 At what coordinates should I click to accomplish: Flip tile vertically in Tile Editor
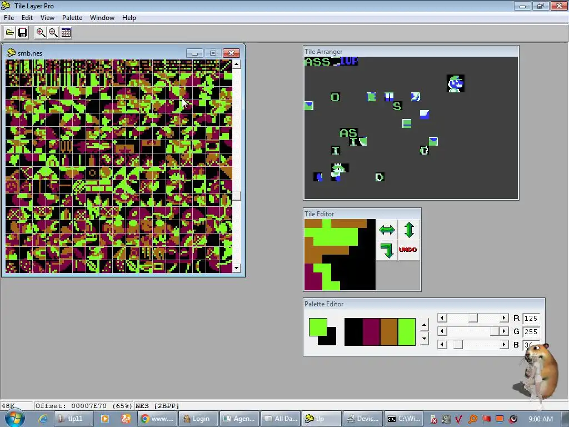(x=409, y=230)
